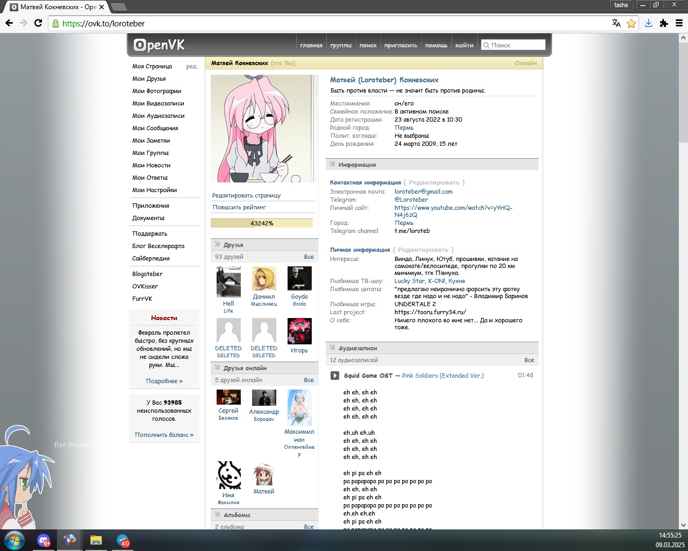Open the @Loroteber Telegram link

tap(411, 200)
